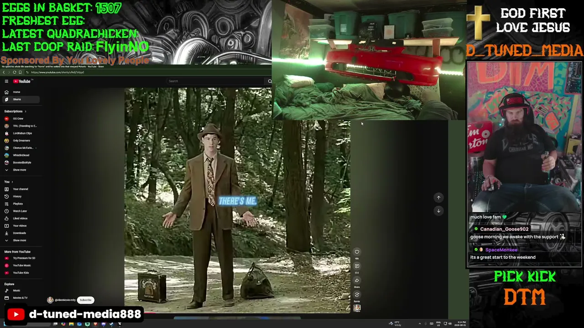
Task: Open the Cleetus McFarland channel
Action: point(21,148)
